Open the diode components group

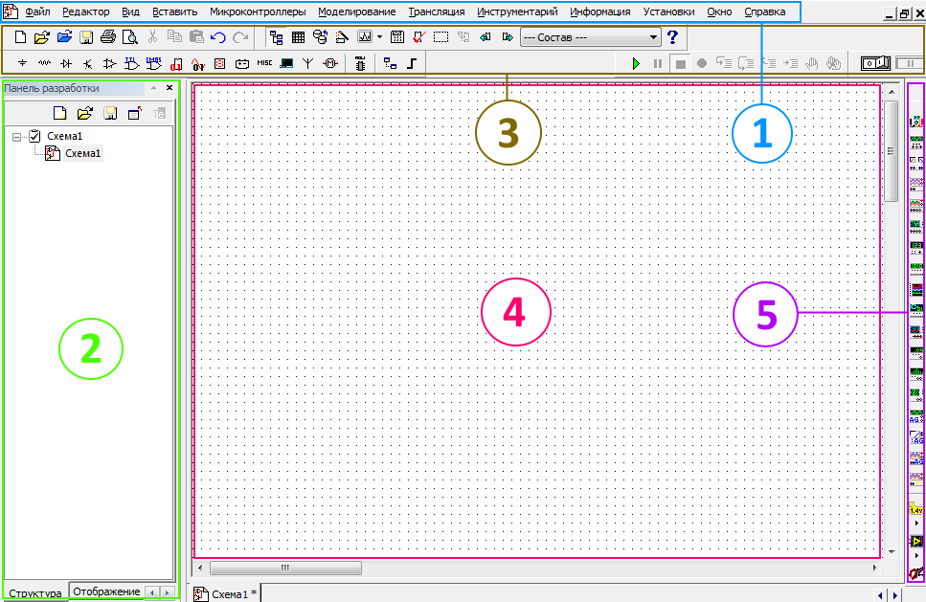tap(65, 64)
